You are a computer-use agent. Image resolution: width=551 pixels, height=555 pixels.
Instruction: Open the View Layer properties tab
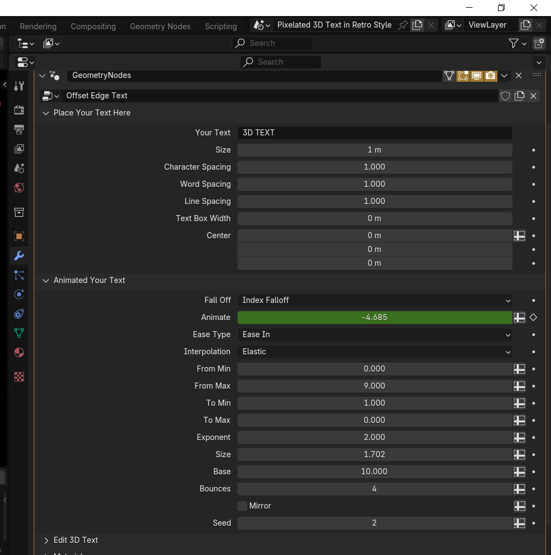[x=19, y=149]
